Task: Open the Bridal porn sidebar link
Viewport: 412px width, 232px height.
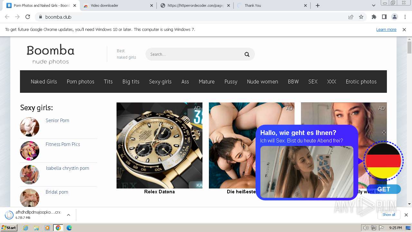Action: pyautogui.click(x=57, y=192)
